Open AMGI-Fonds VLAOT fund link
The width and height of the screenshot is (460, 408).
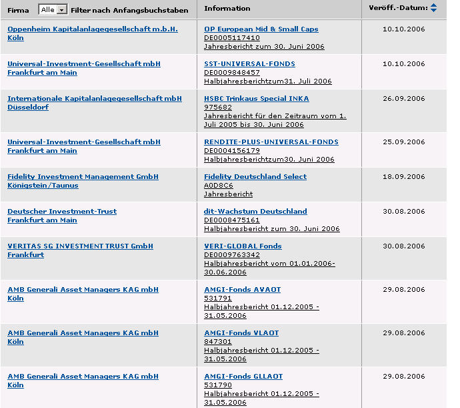point(241,333)
